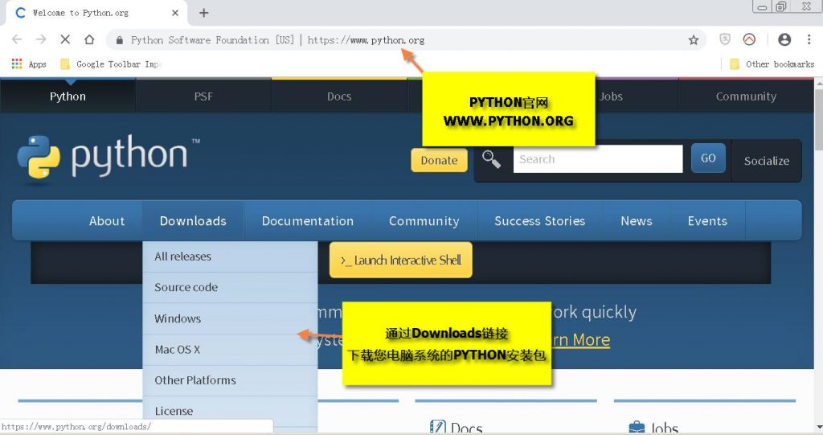Click the browser home icon

(89, 39)
